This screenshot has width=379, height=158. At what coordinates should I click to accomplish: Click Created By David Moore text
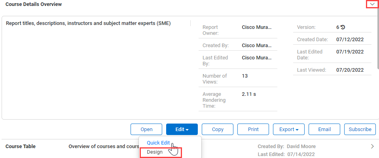pos(287,147)
